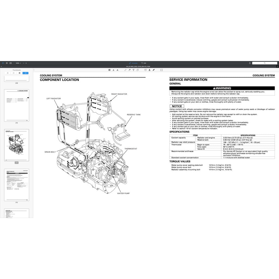The height and width of the screenshot is (279, 279).
Task: Add a sticky note comment
Action: [x=146, y=70]
